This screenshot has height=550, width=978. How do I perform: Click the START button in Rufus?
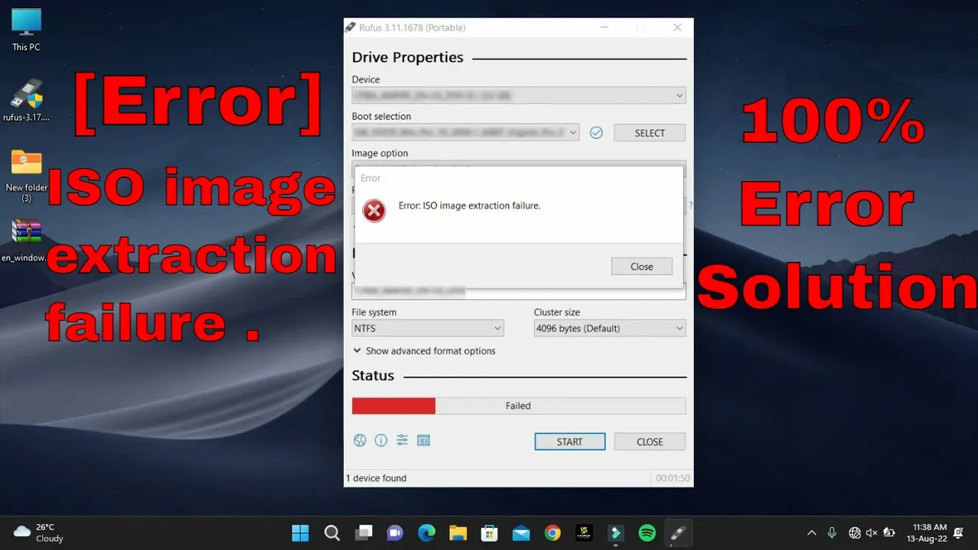coord(570,442)
